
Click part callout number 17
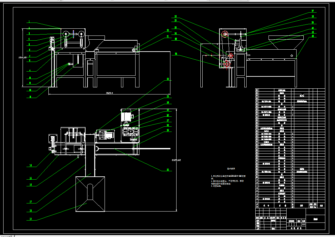[31, 202]
